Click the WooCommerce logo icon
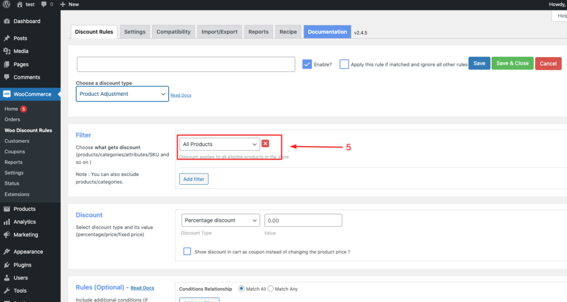The image size is (567, 302). pyautogui.click(x=7, y=94)
